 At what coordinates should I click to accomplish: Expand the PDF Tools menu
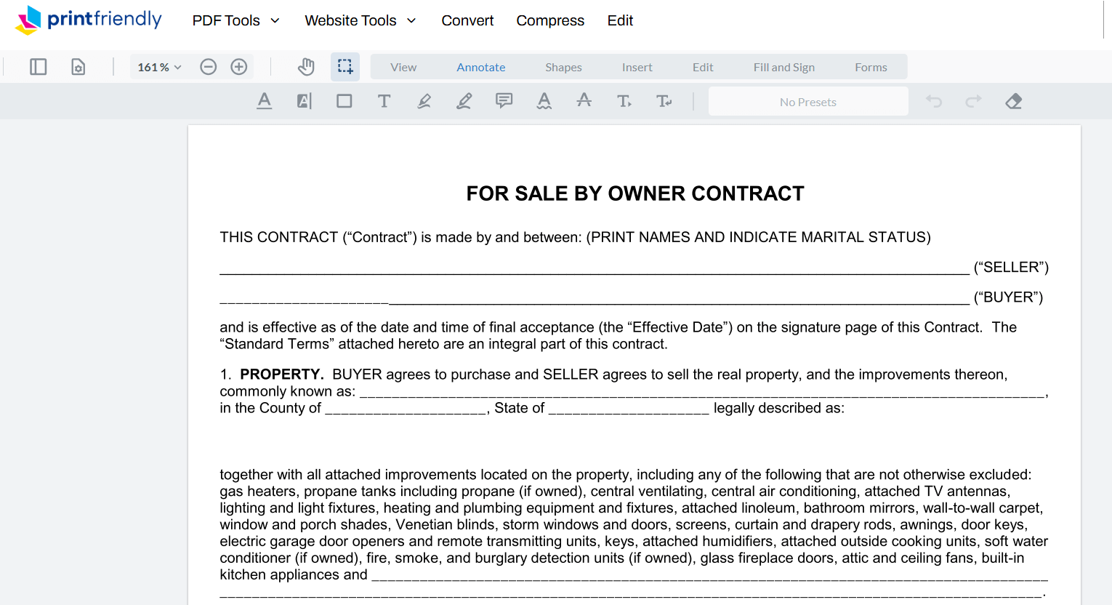[x=235, y=20]
